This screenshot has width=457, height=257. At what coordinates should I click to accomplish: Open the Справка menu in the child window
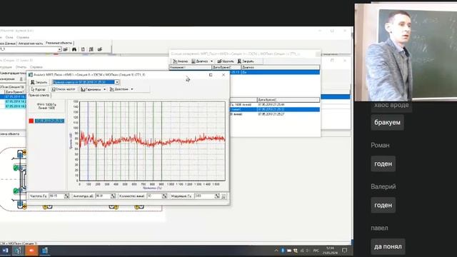point(36,67)
